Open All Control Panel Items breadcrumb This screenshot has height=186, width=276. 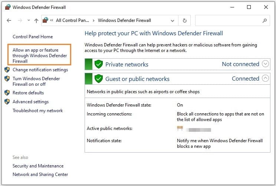tap(72, 20)
